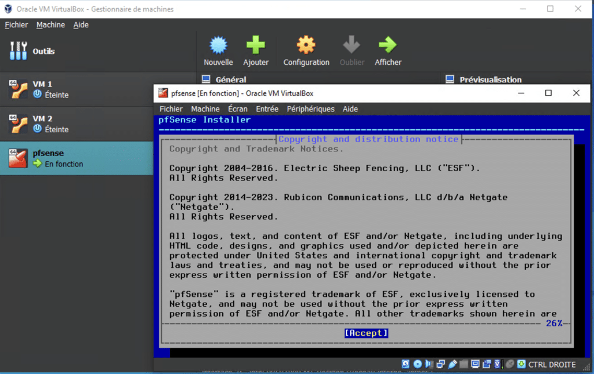This screenshot has width=594, height=374.
Task: Open the Écran menu
Action: pos(237,109)
